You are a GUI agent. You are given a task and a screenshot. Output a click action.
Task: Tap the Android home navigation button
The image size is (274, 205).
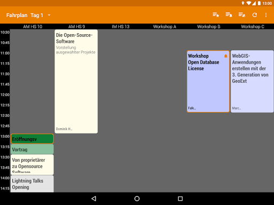point(137,199)
